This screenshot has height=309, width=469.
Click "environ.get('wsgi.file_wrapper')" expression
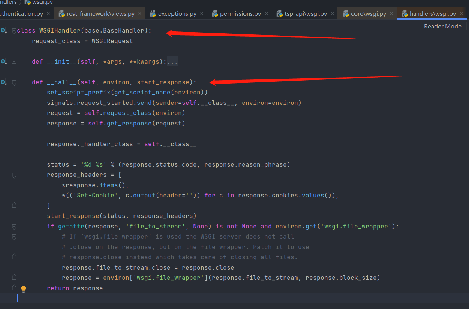point(336,226)
